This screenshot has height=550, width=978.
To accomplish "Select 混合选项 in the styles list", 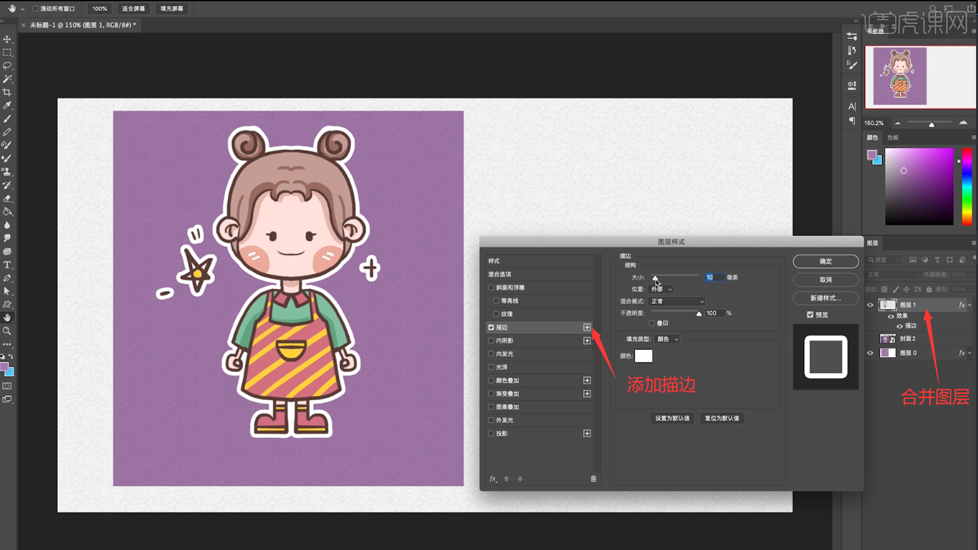I will tap(500, 274).
